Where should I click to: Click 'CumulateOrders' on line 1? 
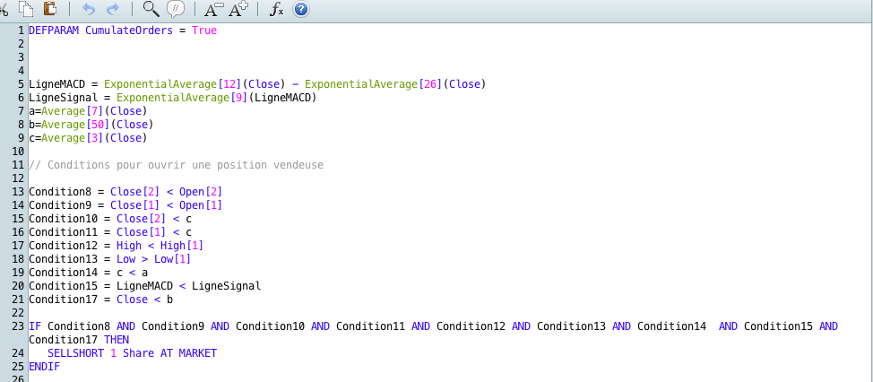pyautogui.click(x=129, y=30)
